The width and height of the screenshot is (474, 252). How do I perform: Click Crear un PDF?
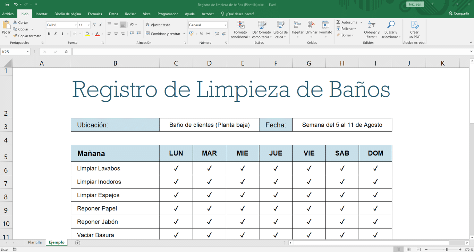[x=414, y=30]
